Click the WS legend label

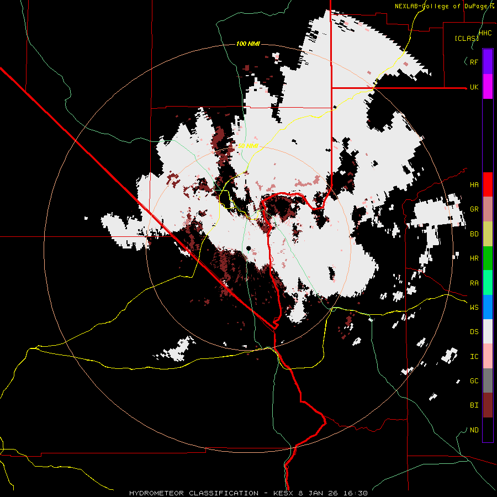[x=474, y=308]
